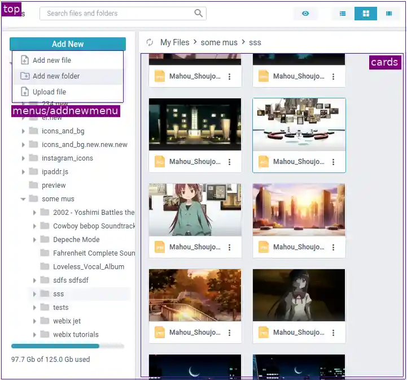The height and width of the screenshot is (380, 407).
Task: Open the red-haired girl thumbnail
Action: click(195, 210)
